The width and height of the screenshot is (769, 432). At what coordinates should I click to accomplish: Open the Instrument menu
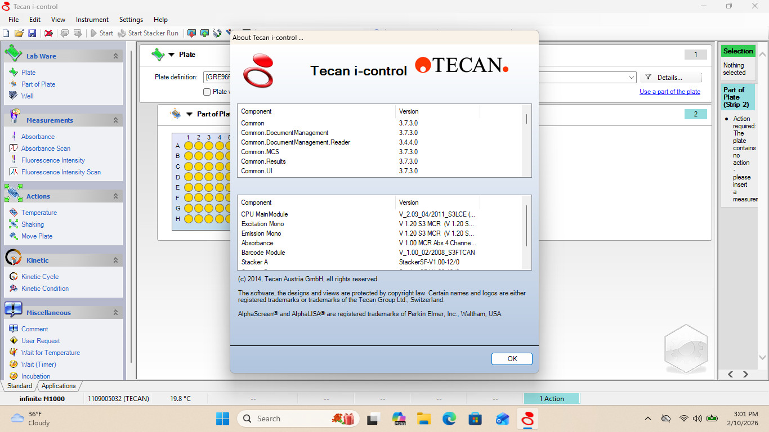(x=92, y=20)
